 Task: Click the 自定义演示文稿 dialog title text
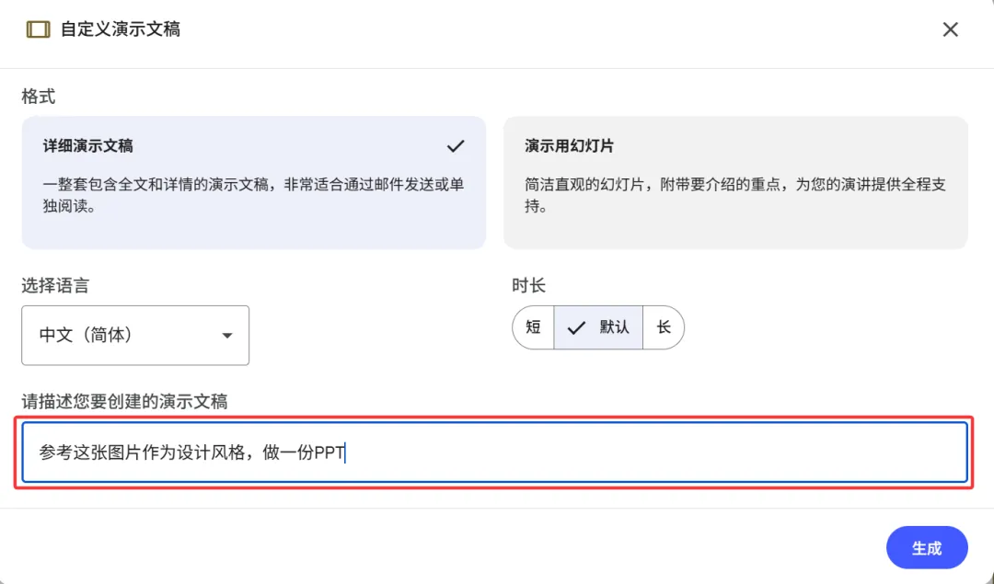[x=121, y=29]
